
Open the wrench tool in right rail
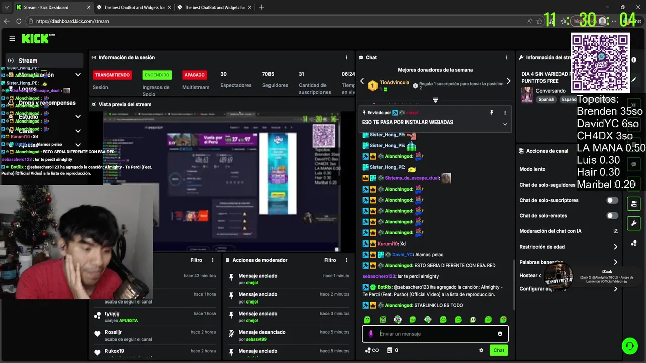click(634, 223)
